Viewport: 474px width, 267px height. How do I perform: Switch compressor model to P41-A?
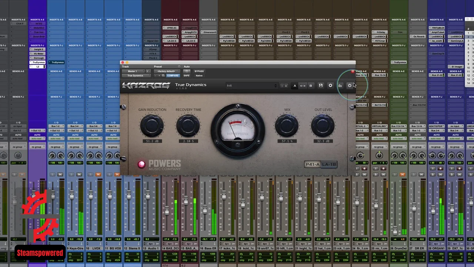tap(312, 164)
